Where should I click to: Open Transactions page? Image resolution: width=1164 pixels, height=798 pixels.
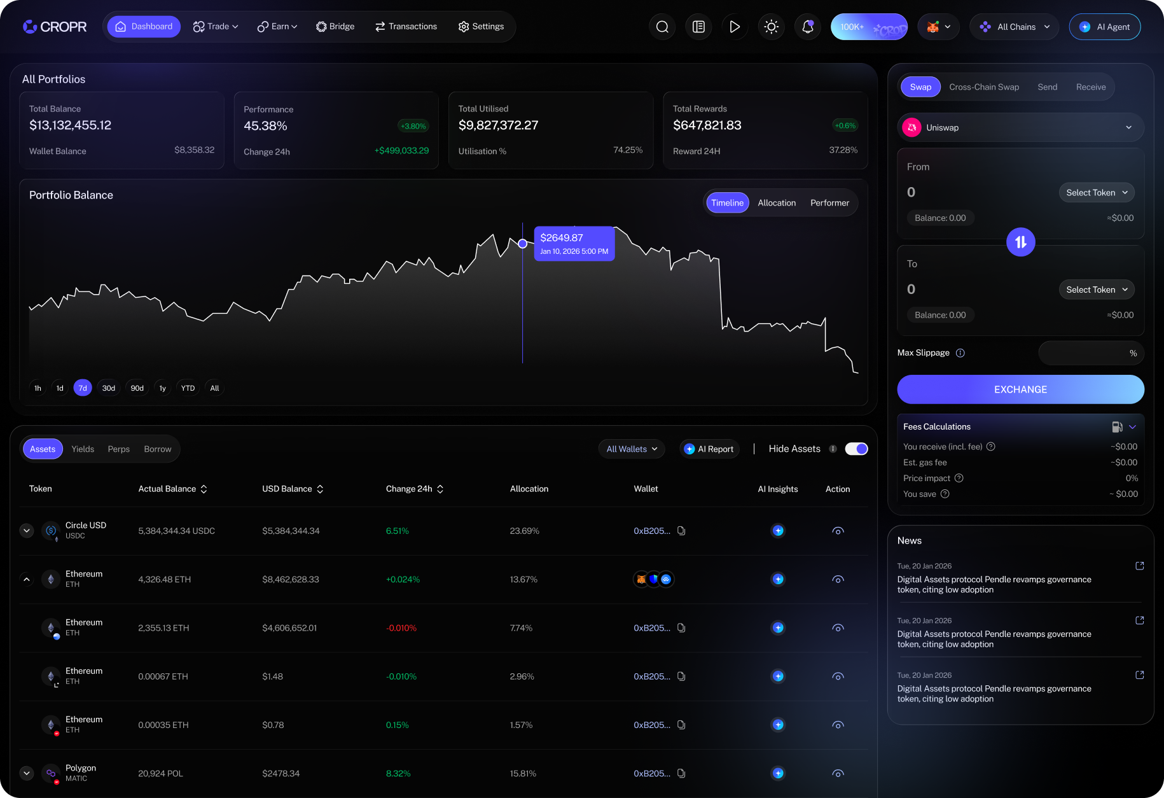[406, 27]
